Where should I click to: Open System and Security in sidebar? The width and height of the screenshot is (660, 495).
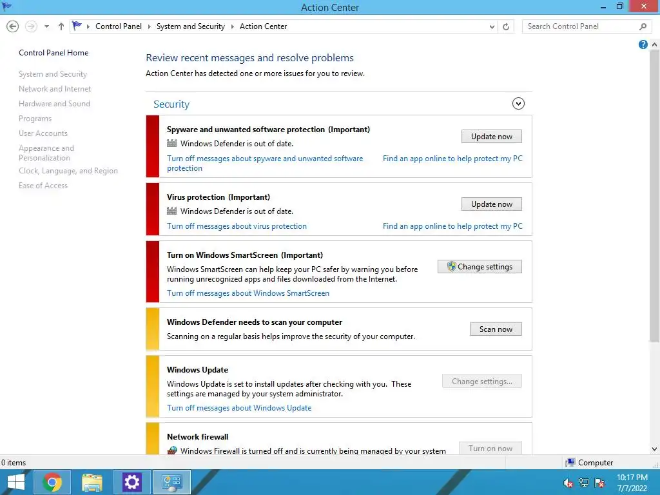(53, 74)
